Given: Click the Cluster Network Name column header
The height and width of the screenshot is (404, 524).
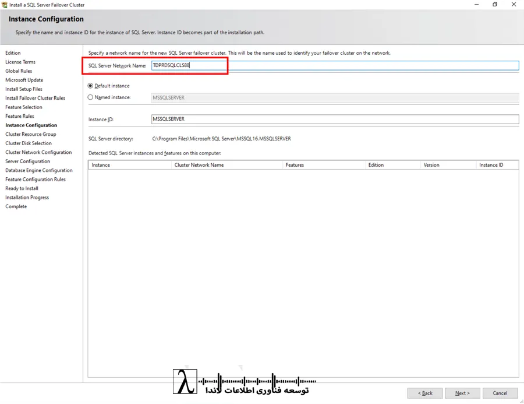Looking at the screenshot, I should coord(226,165).
